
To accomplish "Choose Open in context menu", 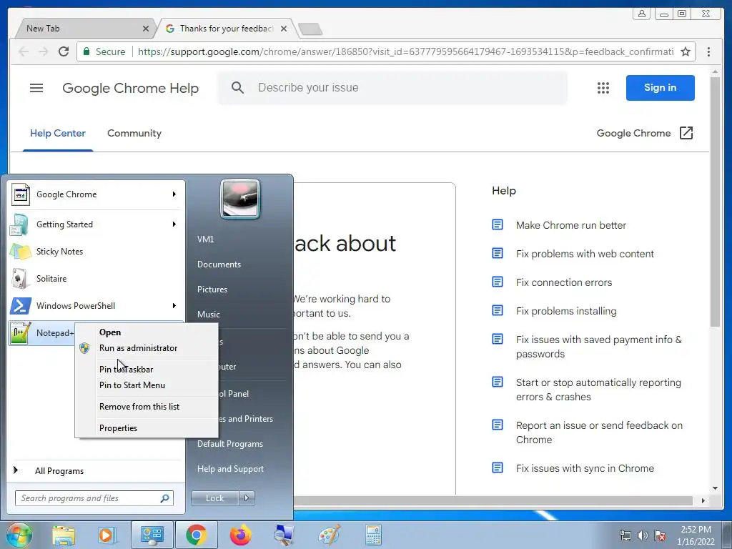I will click(110, 332).
